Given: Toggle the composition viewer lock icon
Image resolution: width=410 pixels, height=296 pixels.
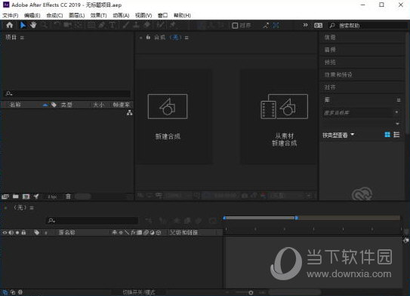Looking at the screenshot, I should (x=148, y=38).
